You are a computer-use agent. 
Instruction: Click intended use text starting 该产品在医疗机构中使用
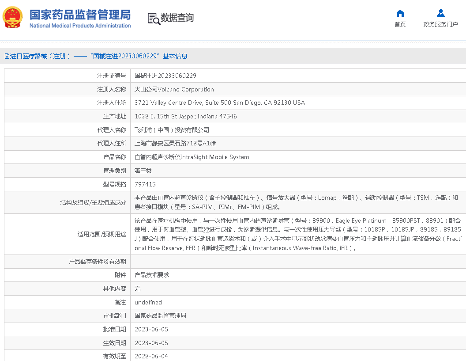pyautogui.click(x=298, y=234)
